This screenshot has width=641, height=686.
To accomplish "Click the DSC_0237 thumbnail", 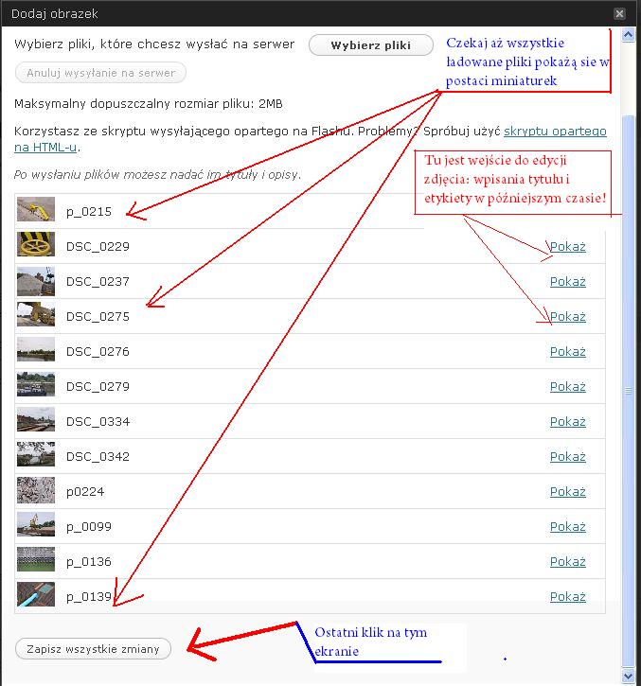I will (x=36, y=281).
